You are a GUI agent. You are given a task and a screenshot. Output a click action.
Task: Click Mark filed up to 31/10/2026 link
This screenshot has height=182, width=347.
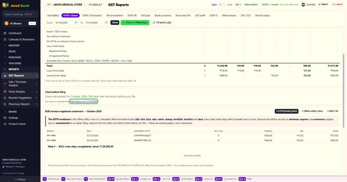point(83,101)
